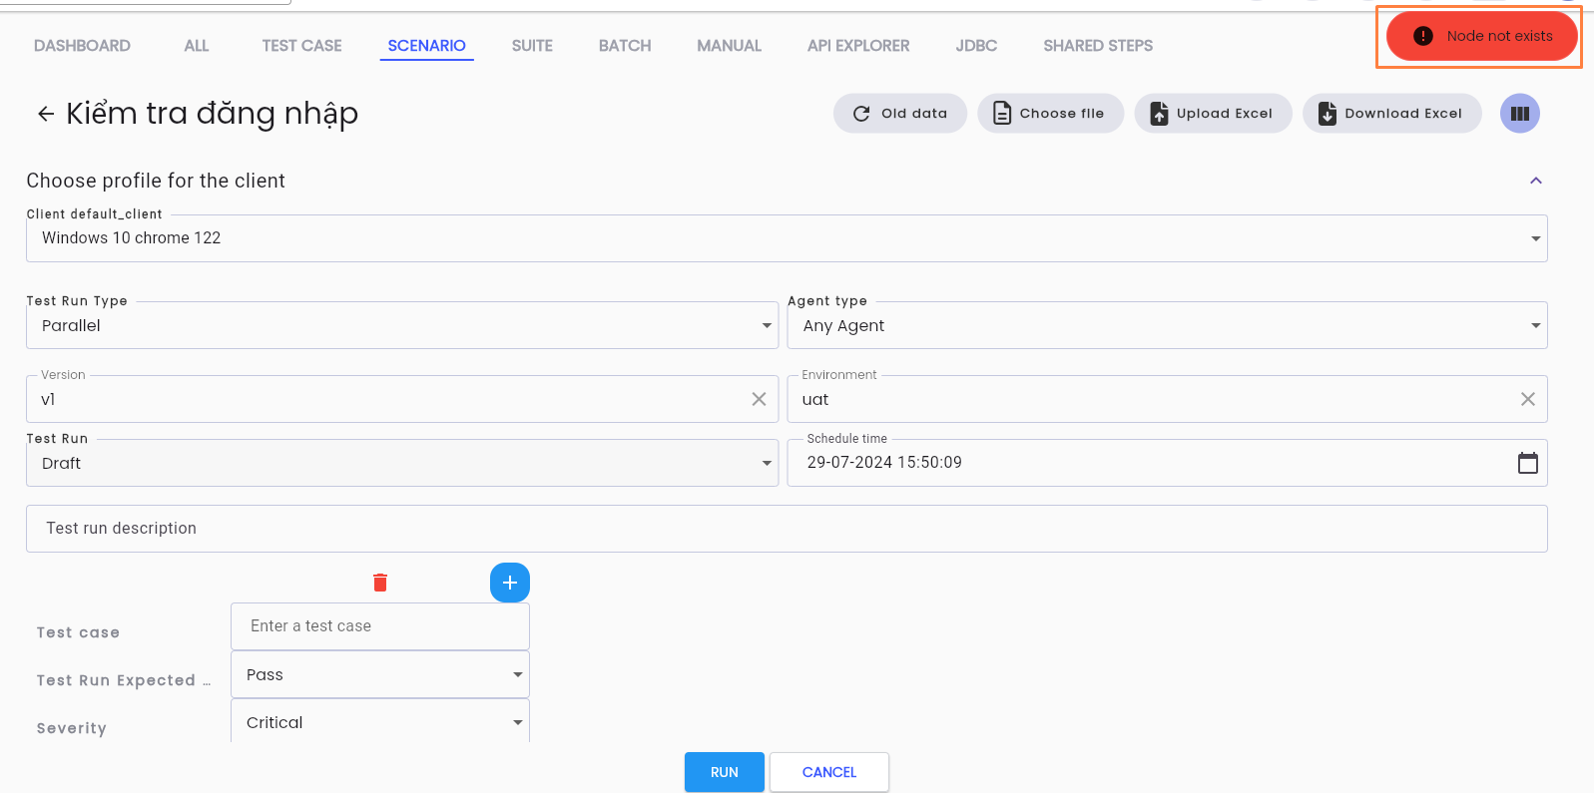
Task: Click the Choose file button
Action: pos(1050,114)
